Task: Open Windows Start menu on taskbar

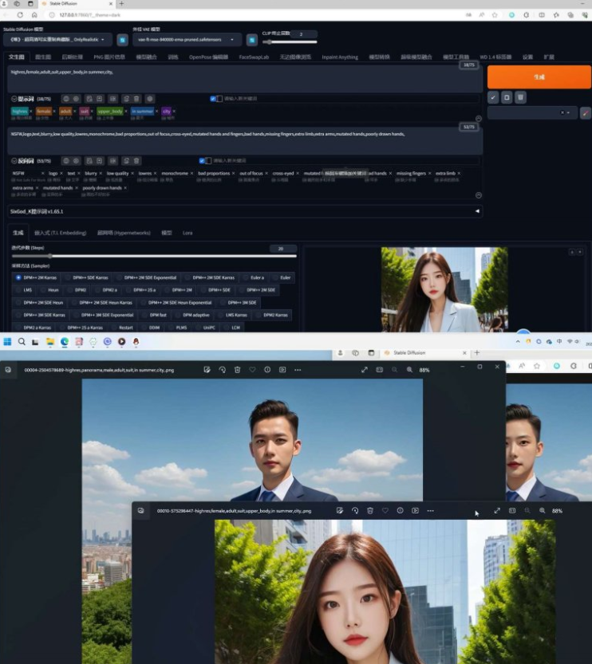Action: 7,342
